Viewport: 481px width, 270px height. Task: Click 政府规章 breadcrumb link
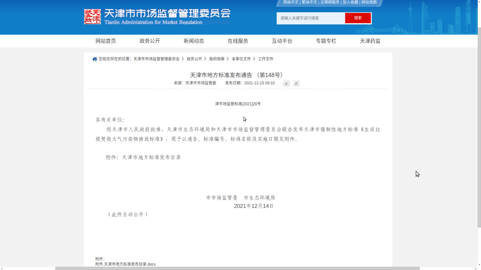pos(217,59)
